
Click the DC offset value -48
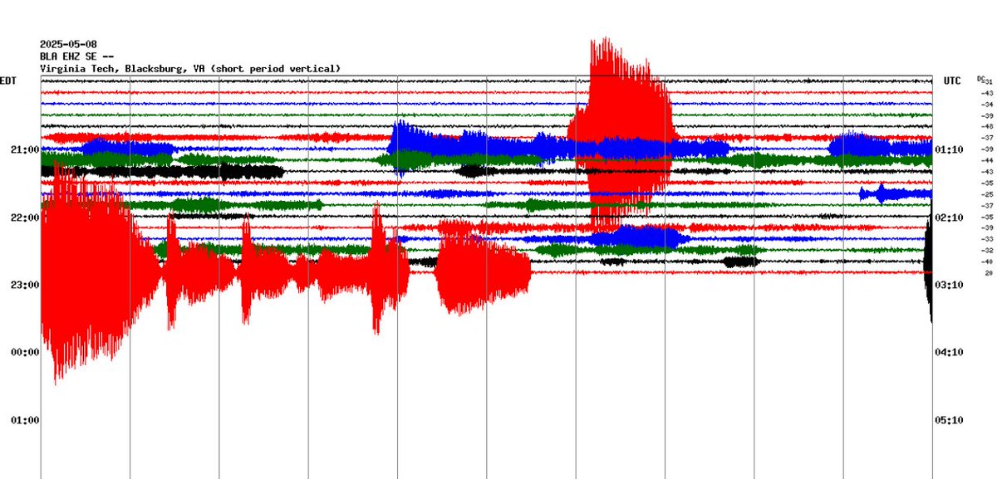(987, 126)
